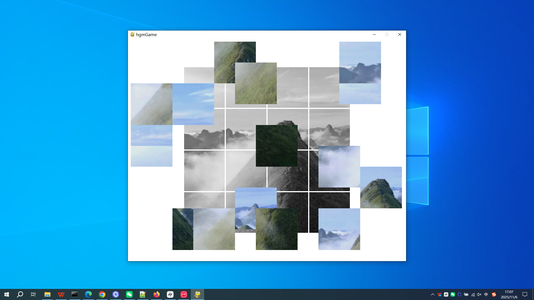Open the Start menu
Viewport: 534px width, 300px height.
pyautogui.click(x=6, y=294)
